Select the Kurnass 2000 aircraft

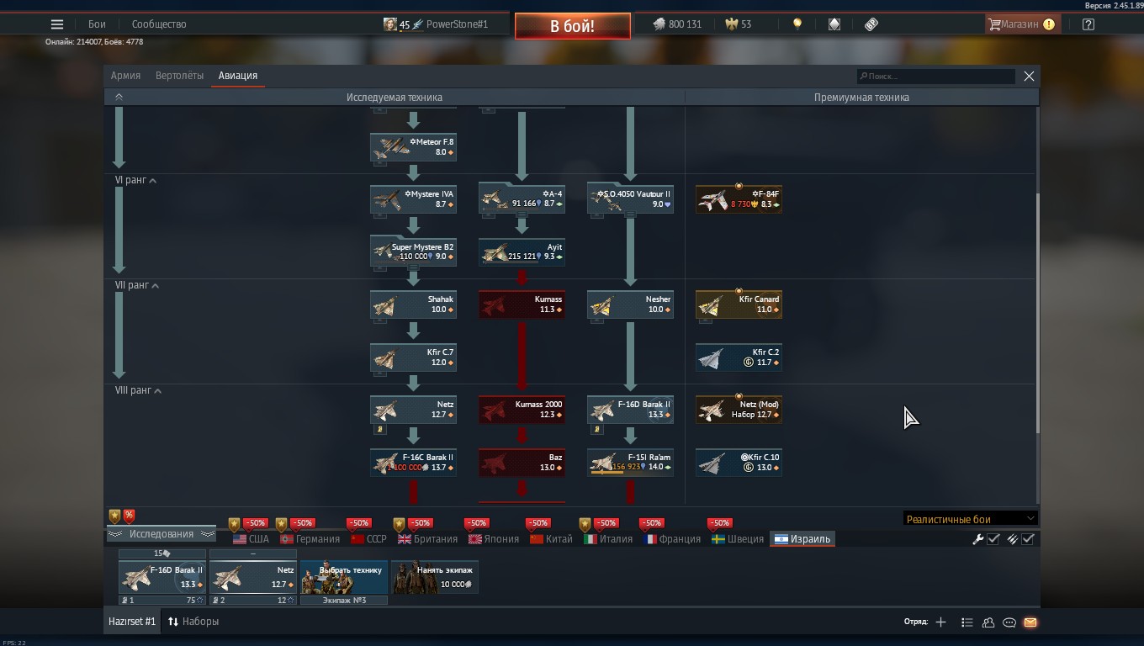point(522,410)
